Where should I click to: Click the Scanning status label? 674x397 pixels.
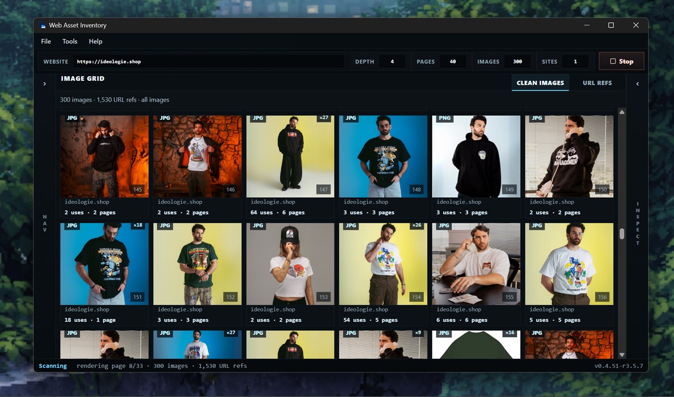(53, 366)
